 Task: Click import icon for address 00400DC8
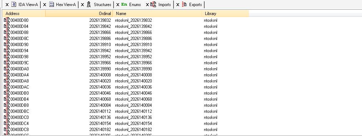point(7,129)
